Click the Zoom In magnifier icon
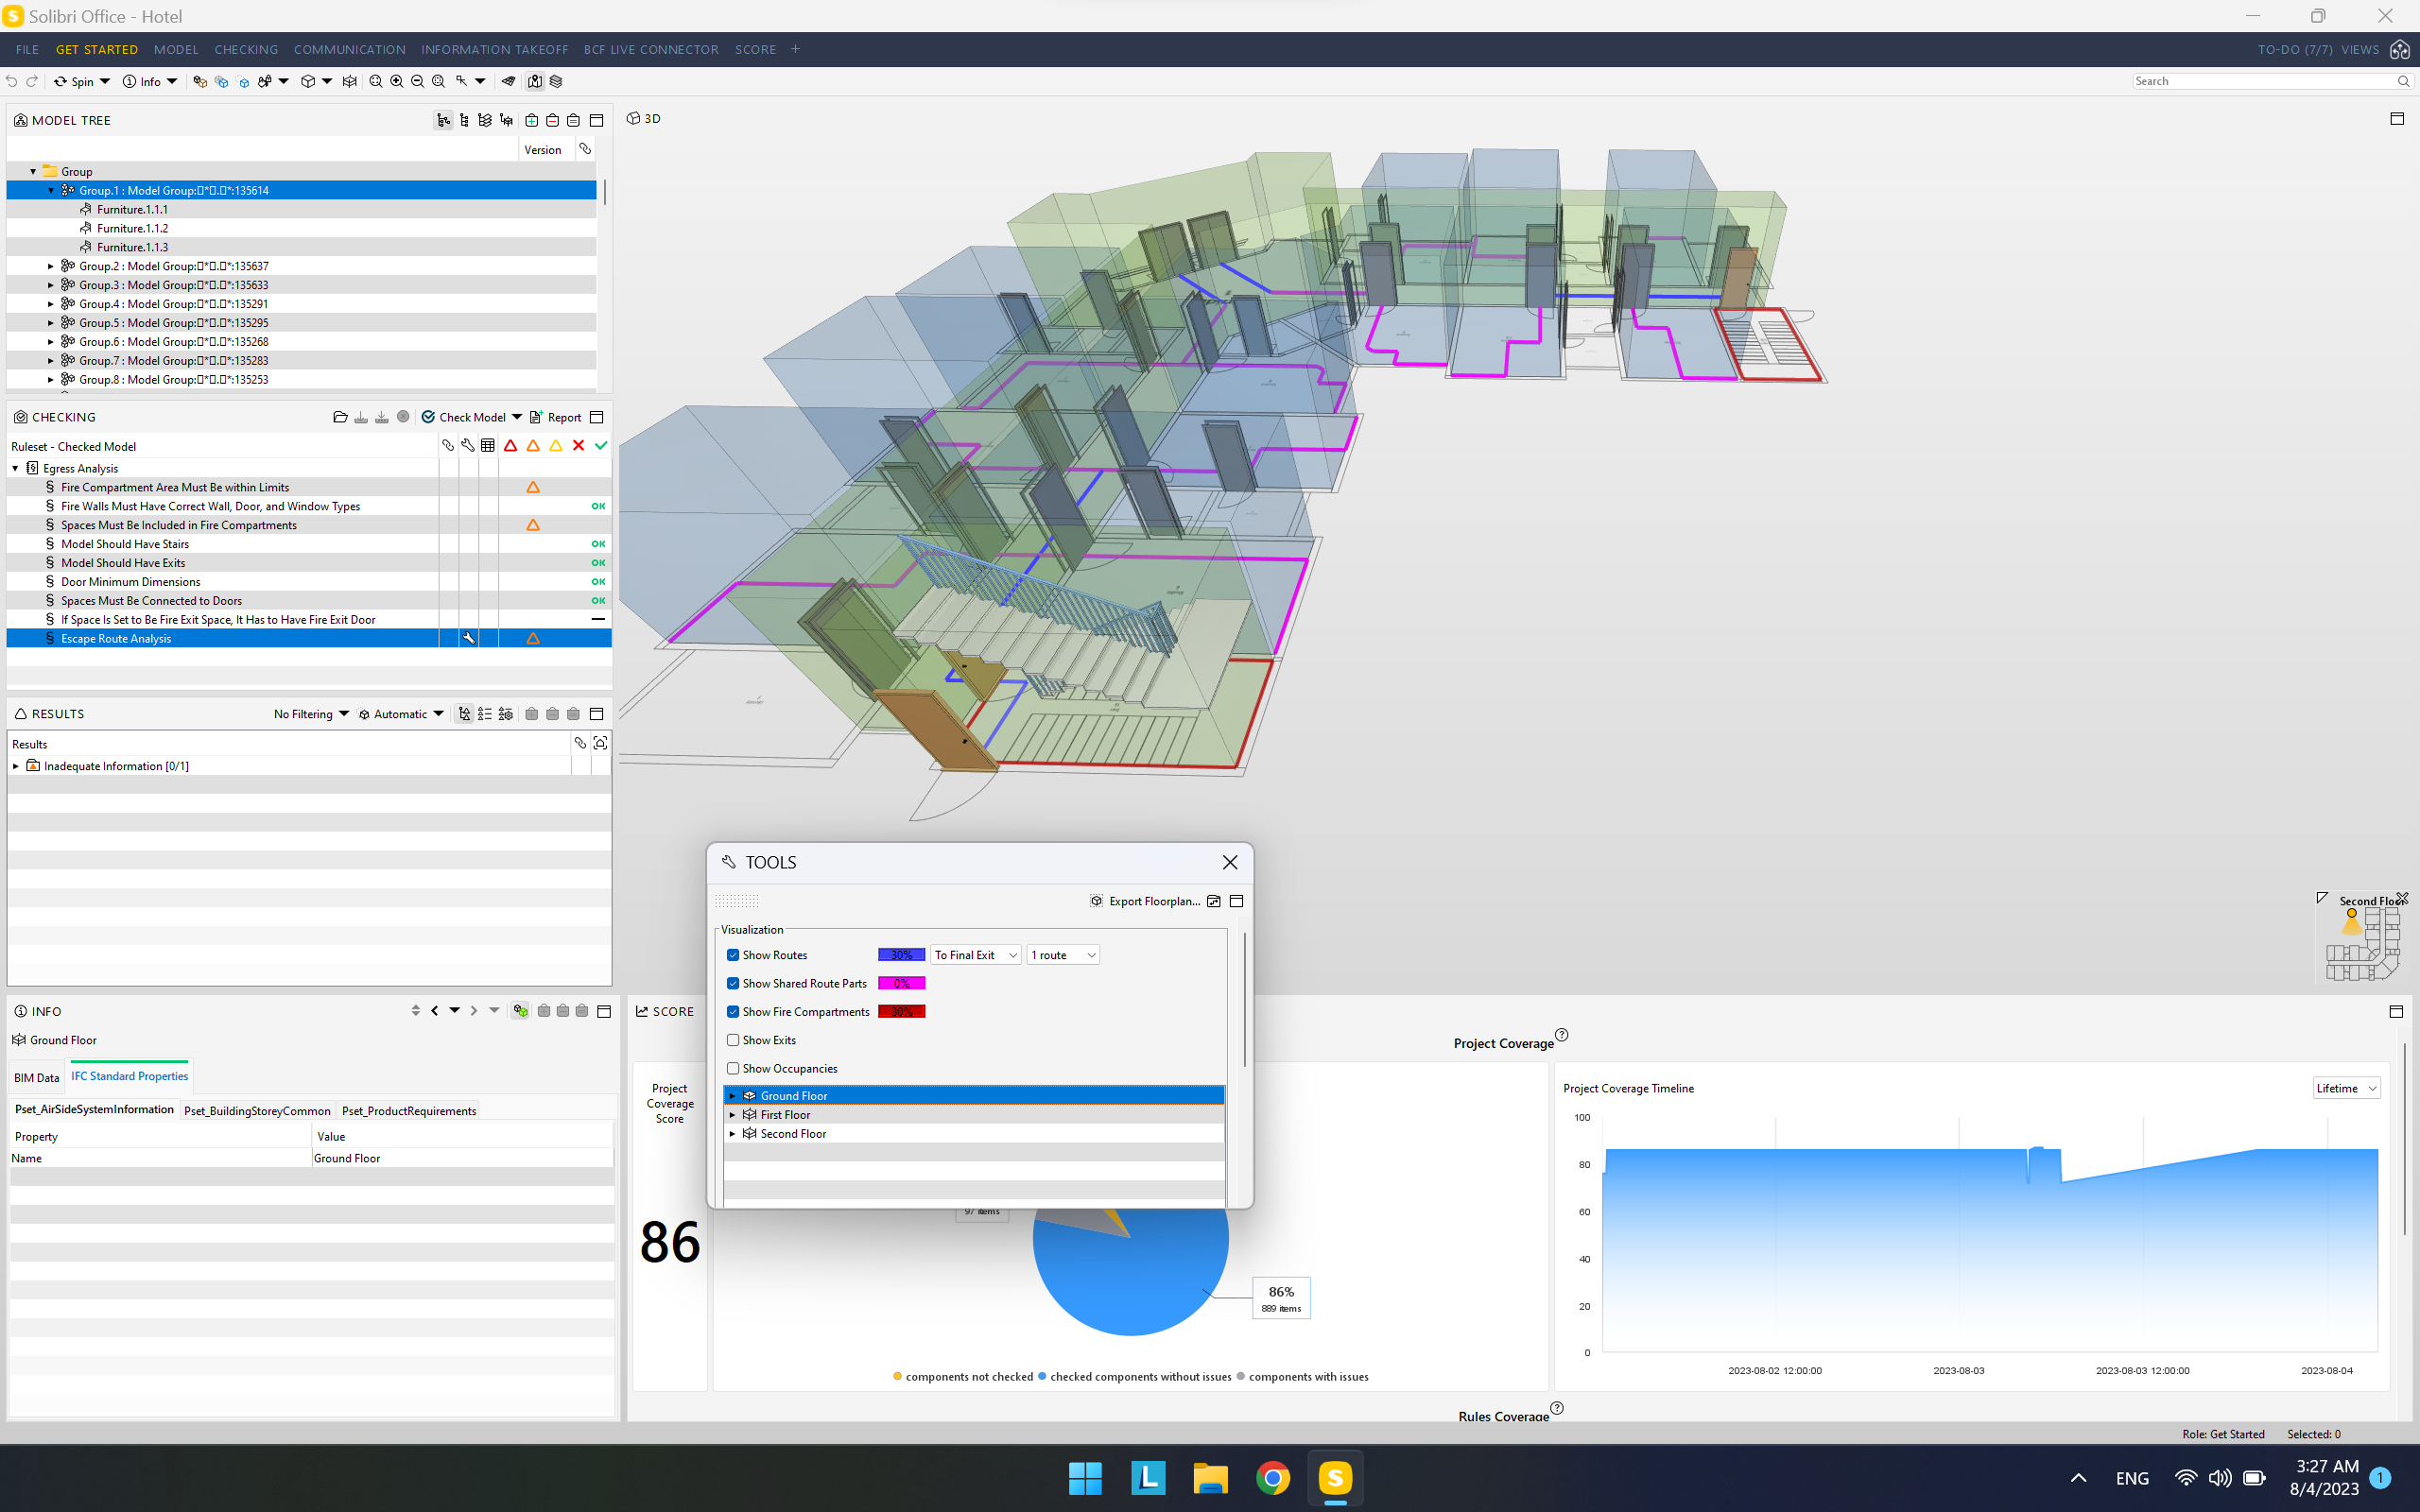Screen dimensions: 2420x1512 click(397, 81)
